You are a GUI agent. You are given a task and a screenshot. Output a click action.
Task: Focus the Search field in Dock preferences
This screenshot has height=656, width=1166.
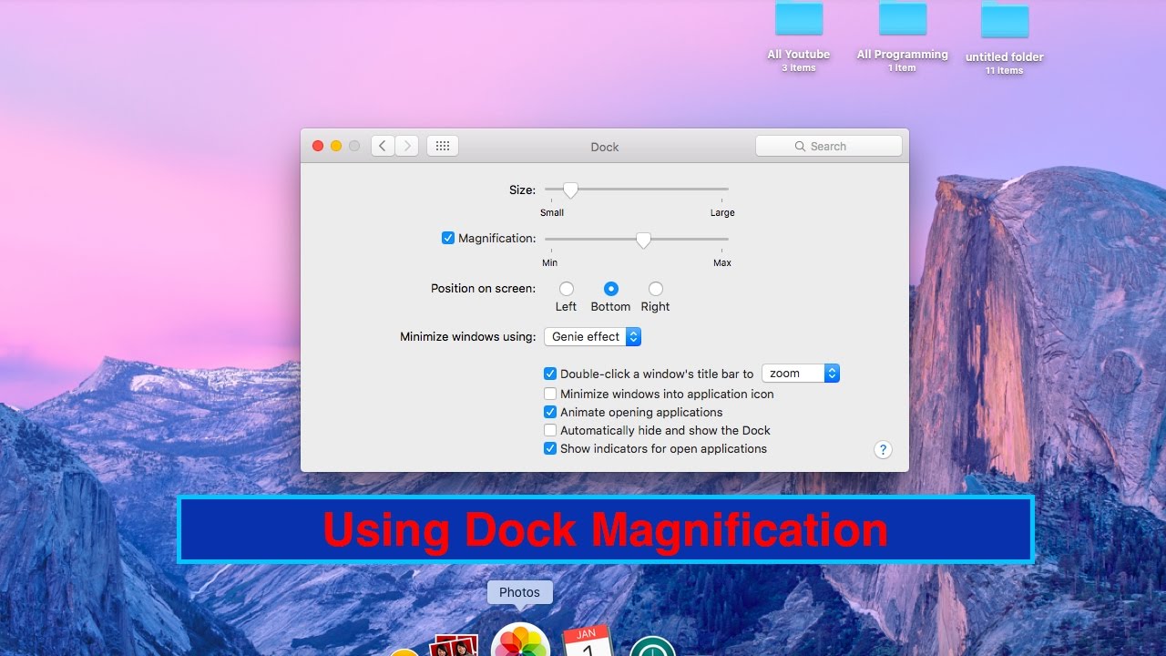(829, 146)
